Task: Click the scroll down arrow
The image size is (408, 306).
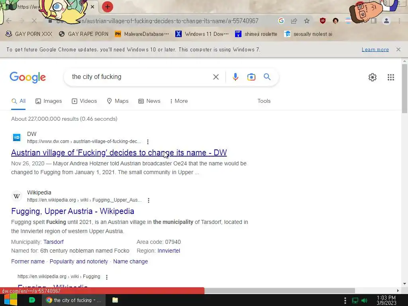Action: point(404,284)
